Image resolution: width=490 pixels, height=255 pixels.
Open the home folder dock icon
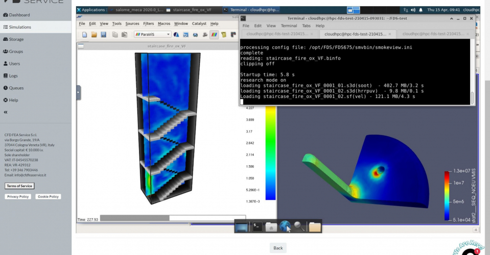click(x=271, y=226)
